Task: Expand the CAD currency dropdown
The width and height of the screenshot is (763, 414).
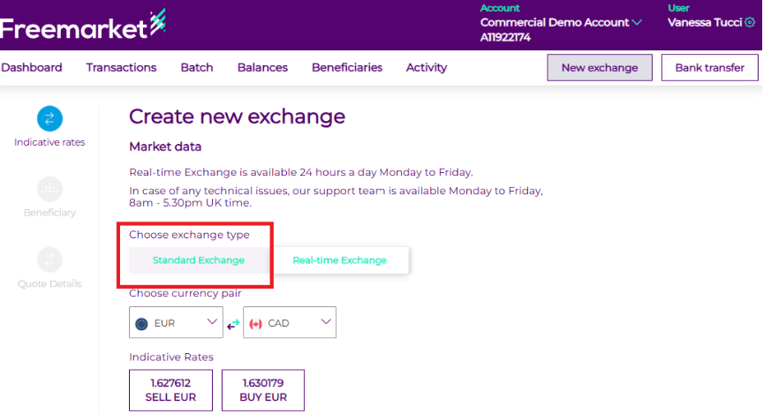Action: pyautogui.click(x=325, y=322)
